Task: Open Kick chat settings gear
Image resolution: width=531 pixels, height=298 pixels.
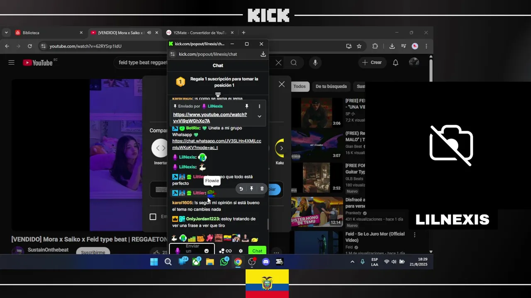Action: pyautogui.click(x=241, y=251)
